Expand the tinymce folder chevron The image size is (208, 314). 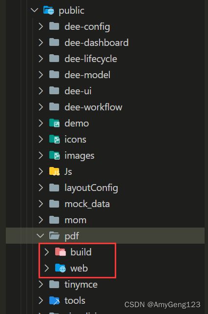click(41, 284)
